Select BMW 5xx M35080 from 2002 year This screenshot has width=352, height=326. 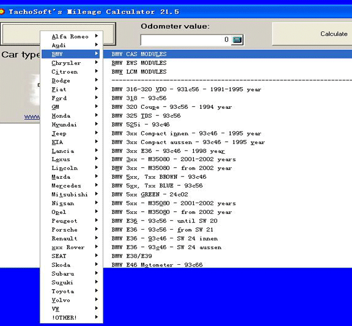pos(227,212)
